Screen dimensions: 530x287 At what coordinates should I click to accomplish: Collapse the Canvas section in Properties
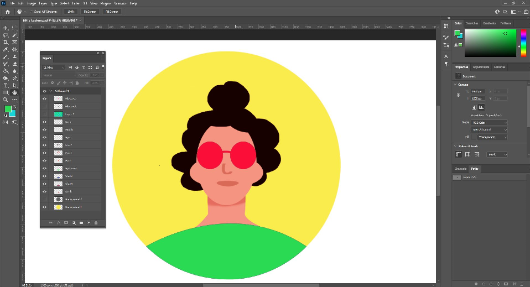tap(455, 85)
